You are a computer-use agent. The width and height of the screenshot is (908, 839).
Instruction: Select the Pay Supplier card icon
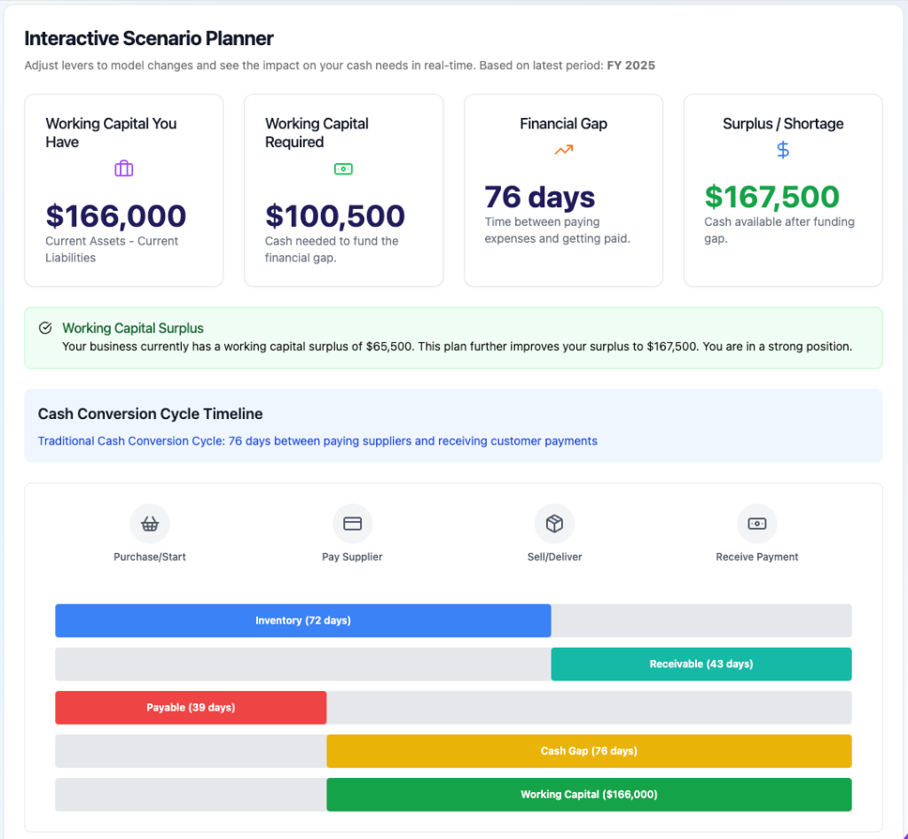coord(352,524)
